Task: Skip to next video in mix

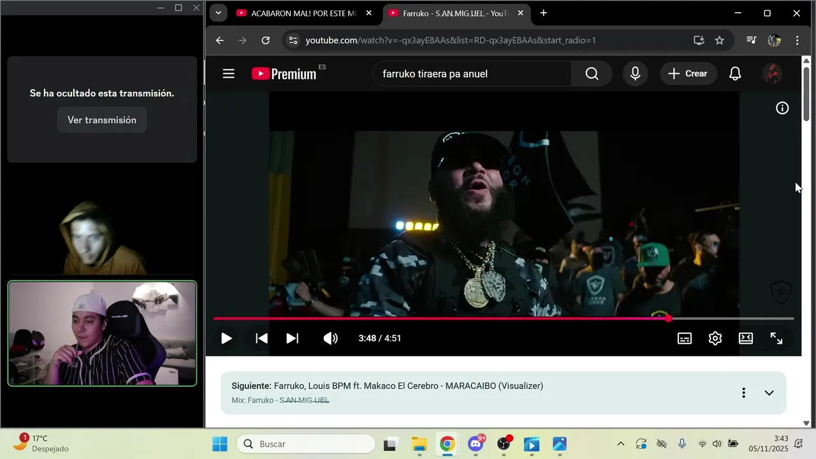Action: 293,339
